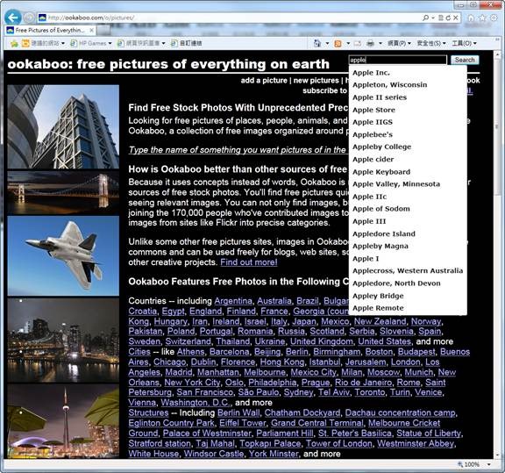This screenshot has width=505, height=473.
Task: Open the browser Home icon
Action: tap(471, 18)
